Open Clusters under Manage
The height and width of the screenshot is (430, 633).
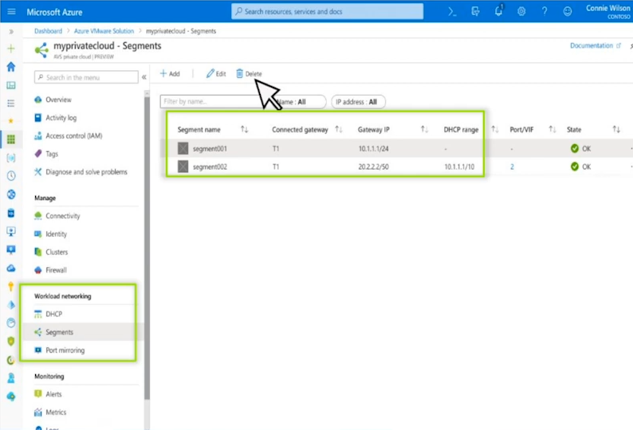pos(51,252)
